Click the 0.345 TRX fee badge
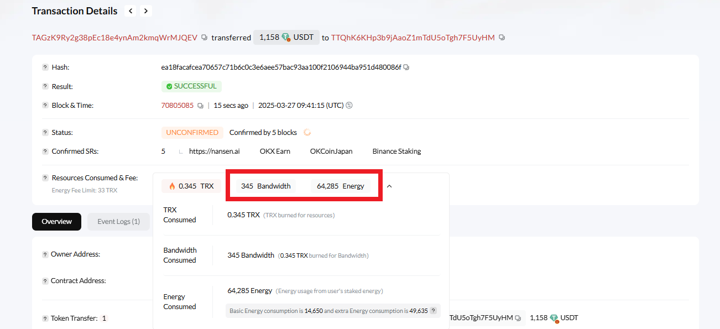The width and height of the screenshot is (720, 329). tap(191, 186)
